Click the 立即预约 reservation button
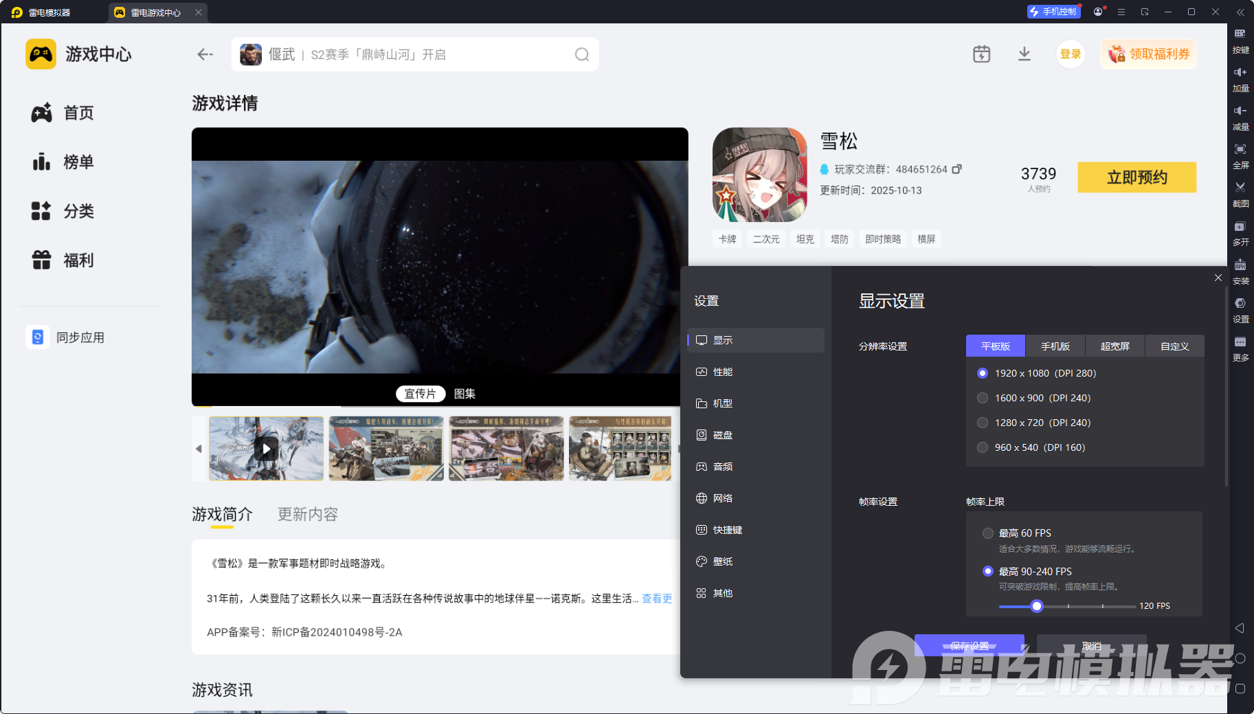This screenshot has width=1254, height=714. 1137,177
